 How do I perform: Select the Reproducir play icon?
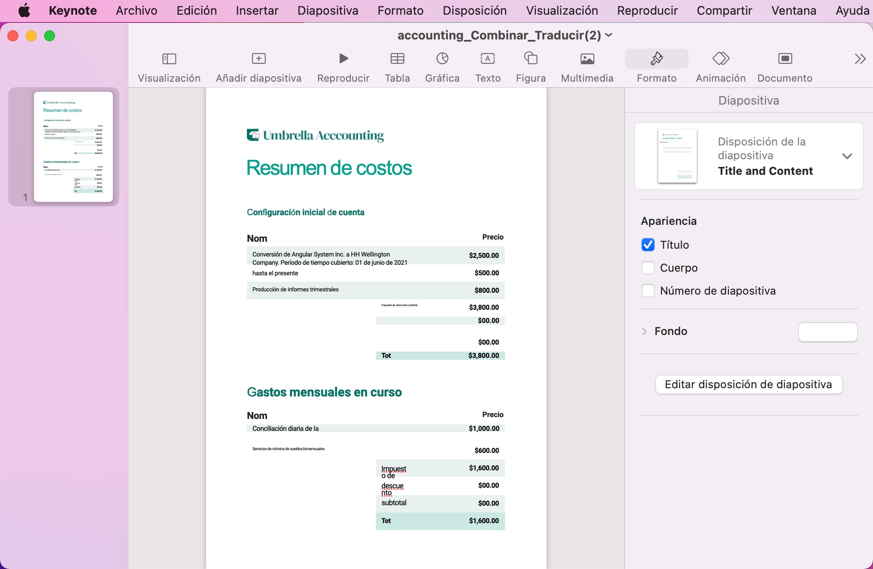click(343, 58)
